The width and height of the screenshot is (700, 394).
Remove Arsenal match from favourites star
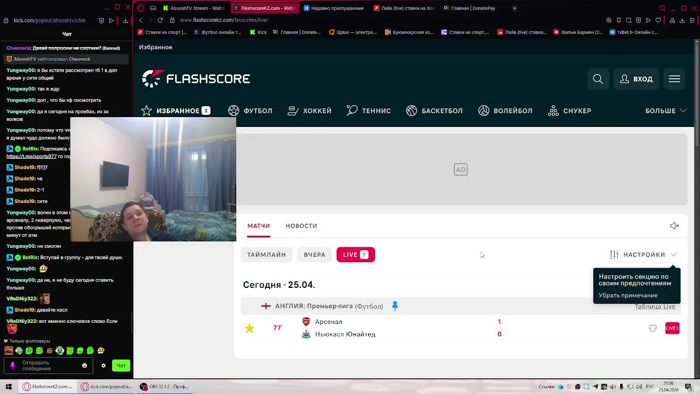coord(249,328)
